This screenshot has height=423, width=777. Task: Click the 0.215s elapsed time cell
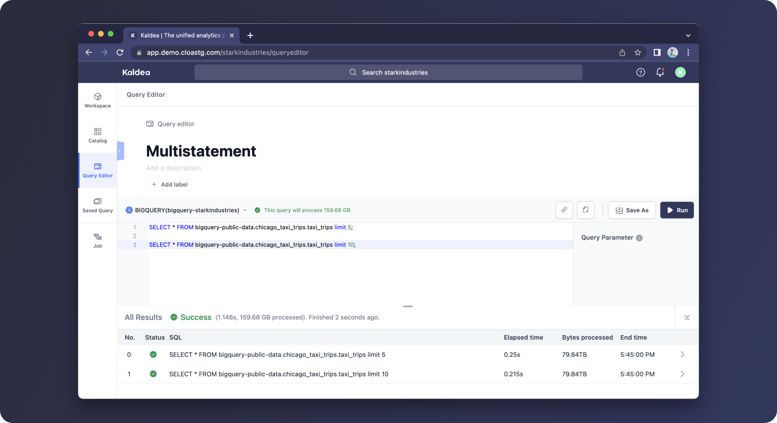[x=513, y=374]
